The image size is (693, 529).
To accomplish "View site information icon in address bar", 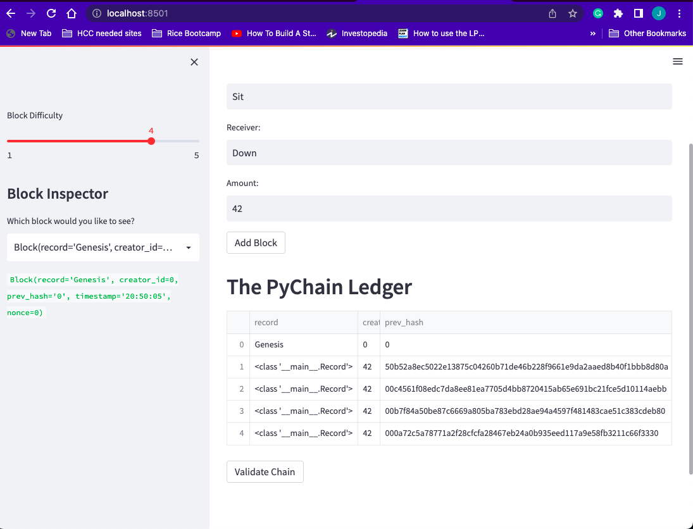I will [96, 14].
